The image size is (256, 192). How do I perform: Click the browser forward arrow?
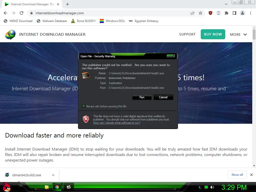tap(13, 13)
